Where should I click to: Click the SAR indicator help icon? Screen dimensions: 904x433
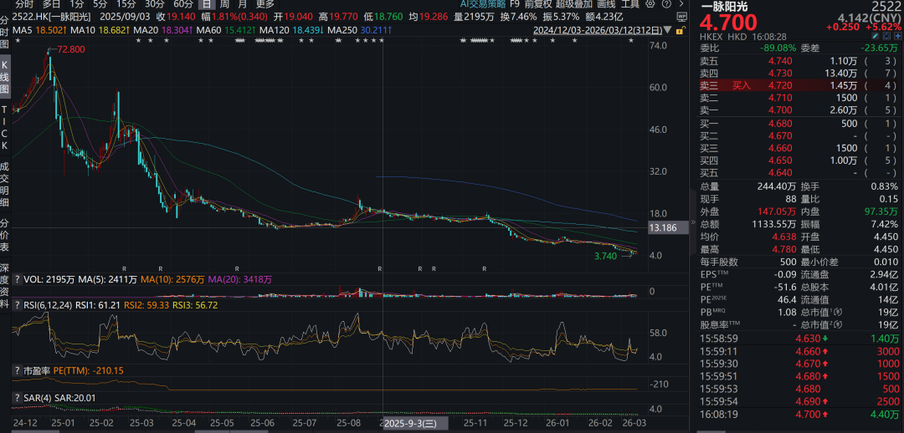tap(16, 398)
